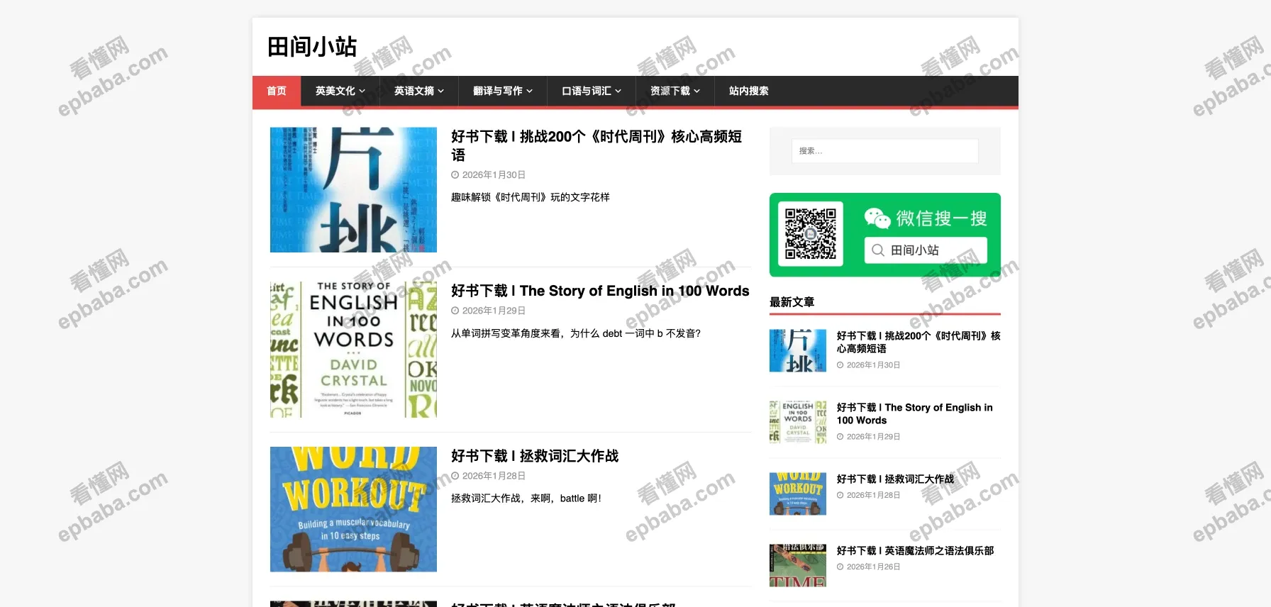
Task: Open sidebar link 英语魔法师之语法俱乐部
Action: tap(915, 551)
